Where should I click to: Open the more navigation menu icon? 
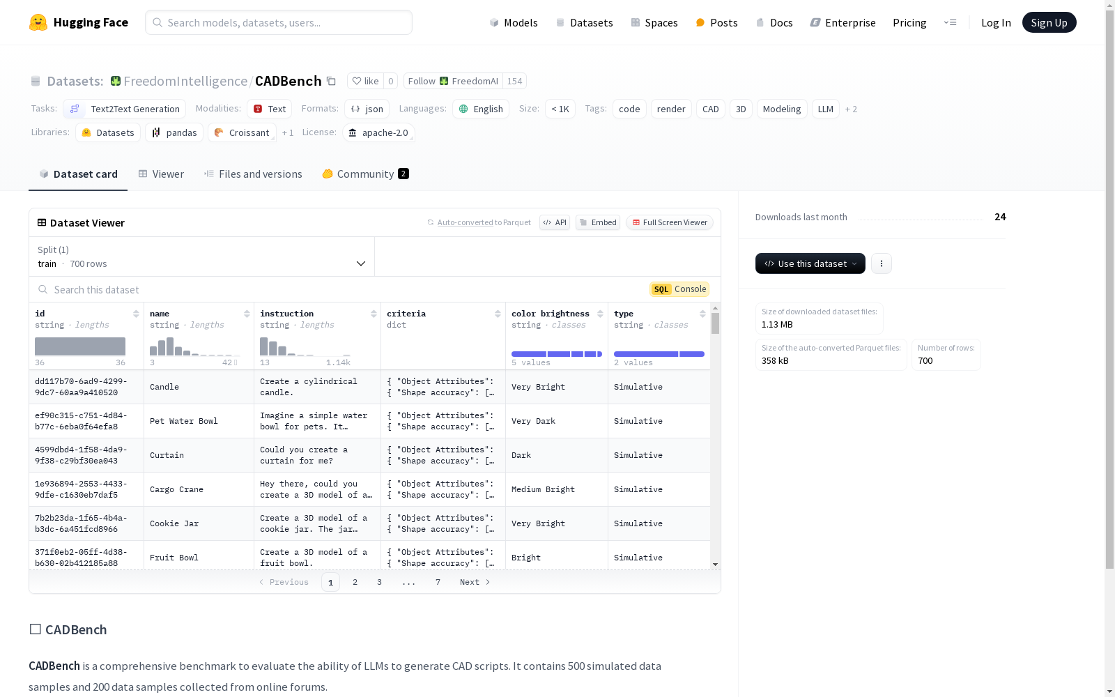tap(951, 22)
